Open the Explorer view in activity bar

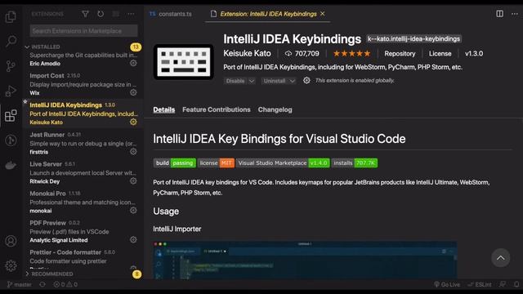11,16
